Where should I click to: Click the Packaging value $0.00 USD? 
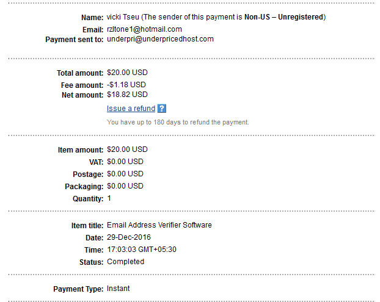point(125,186)
